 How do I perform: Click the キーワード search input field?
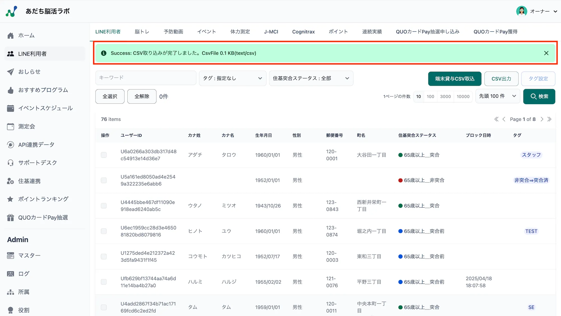[x=146, y=78]
